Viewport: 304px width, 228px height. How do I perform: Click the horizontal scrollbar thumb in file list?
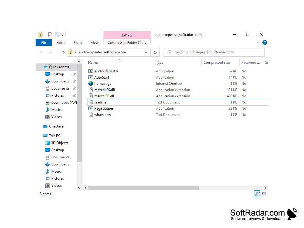pyautogui.click(x=143, y=188)
